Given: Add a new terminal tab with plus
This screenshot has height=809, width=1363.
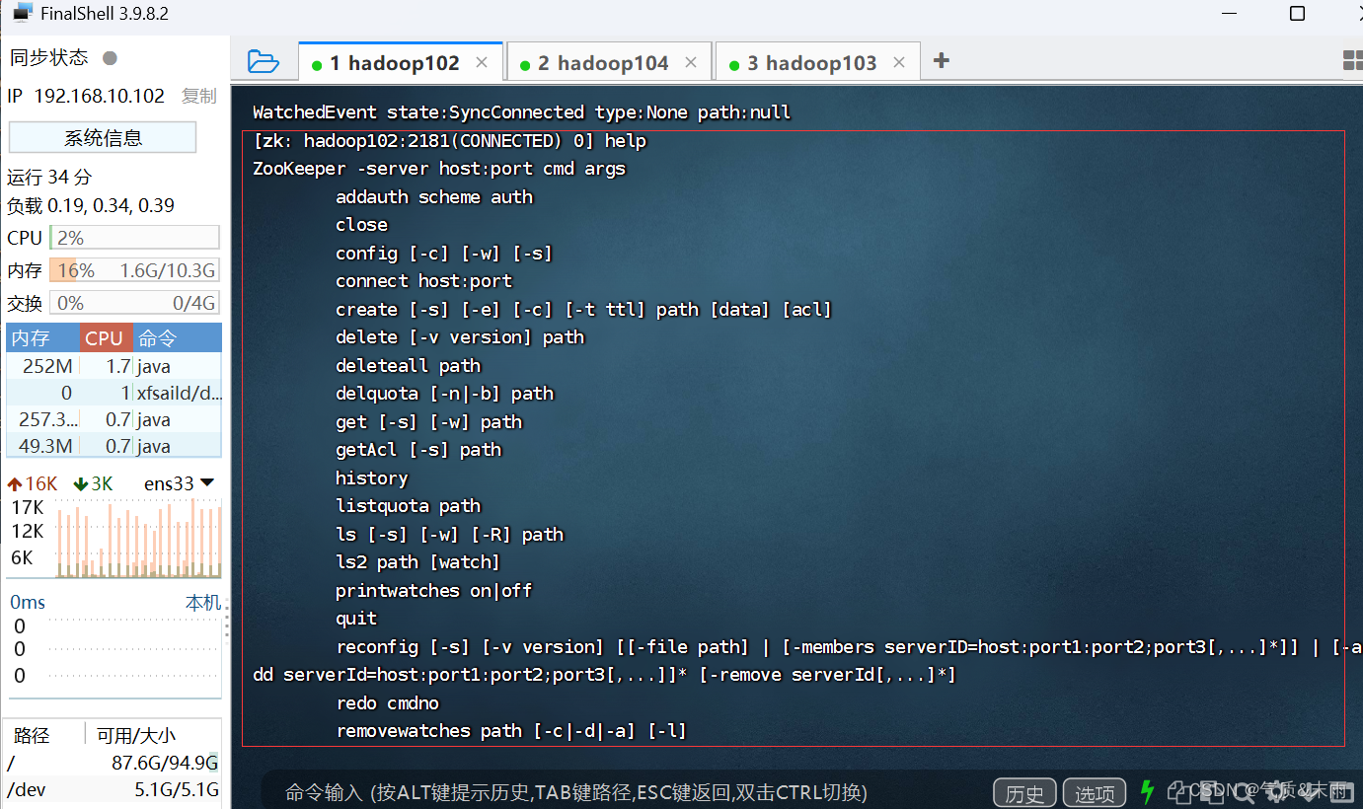Looking at the screenshot, I should pyautogui.click(x=942, y=61).
